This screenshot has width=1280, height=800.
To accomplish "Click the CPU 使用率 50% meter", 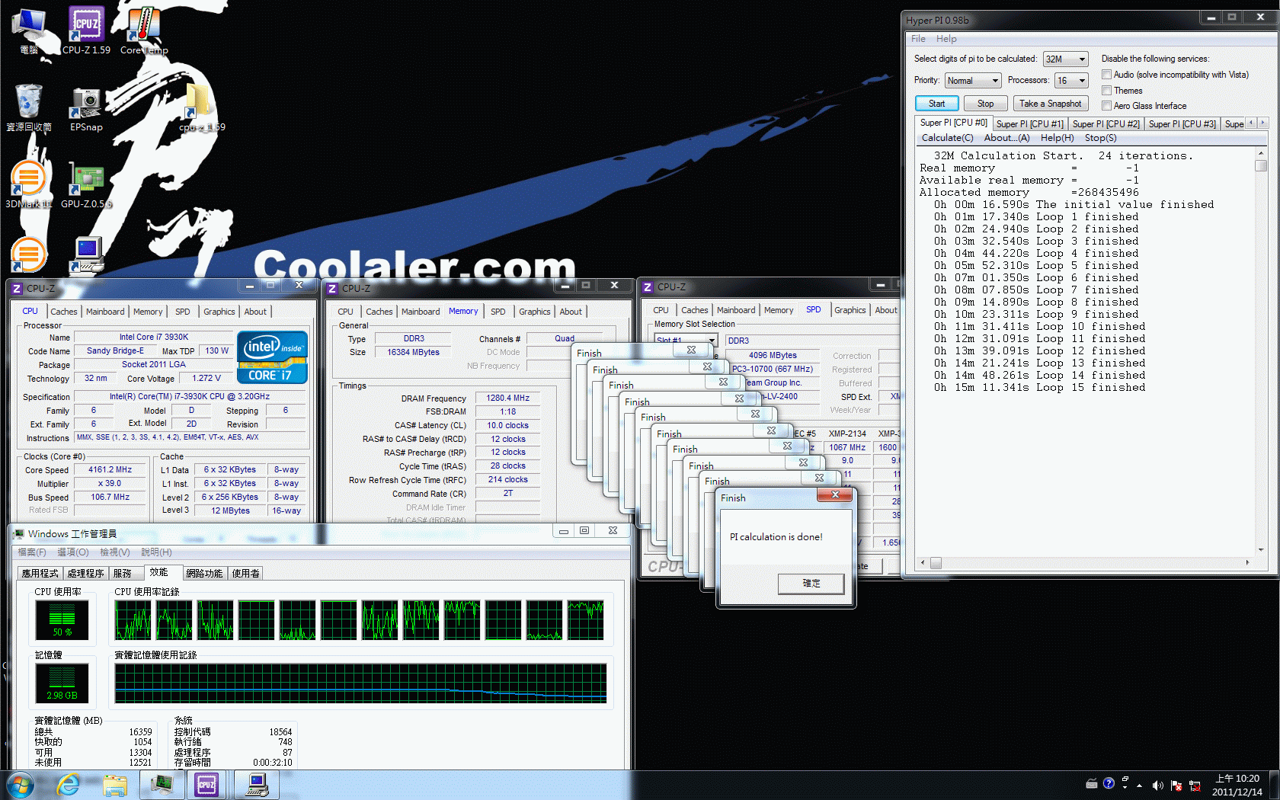I will (x=62, y=619).
